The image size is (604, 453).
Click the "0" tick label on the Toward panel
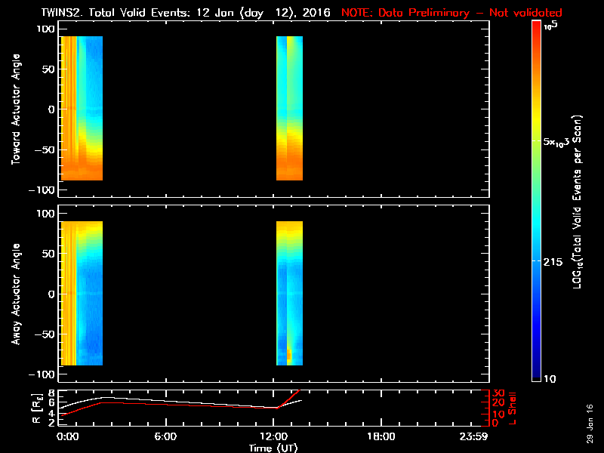(x=51, y=109)
